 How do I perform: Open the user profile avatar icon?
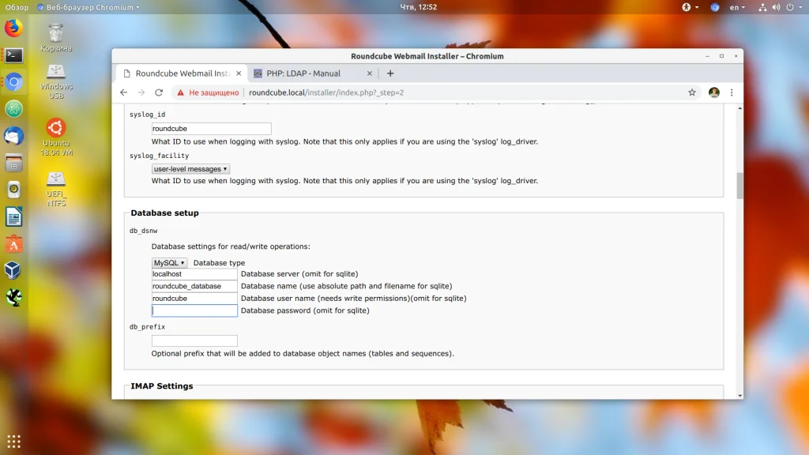[714, 92]
